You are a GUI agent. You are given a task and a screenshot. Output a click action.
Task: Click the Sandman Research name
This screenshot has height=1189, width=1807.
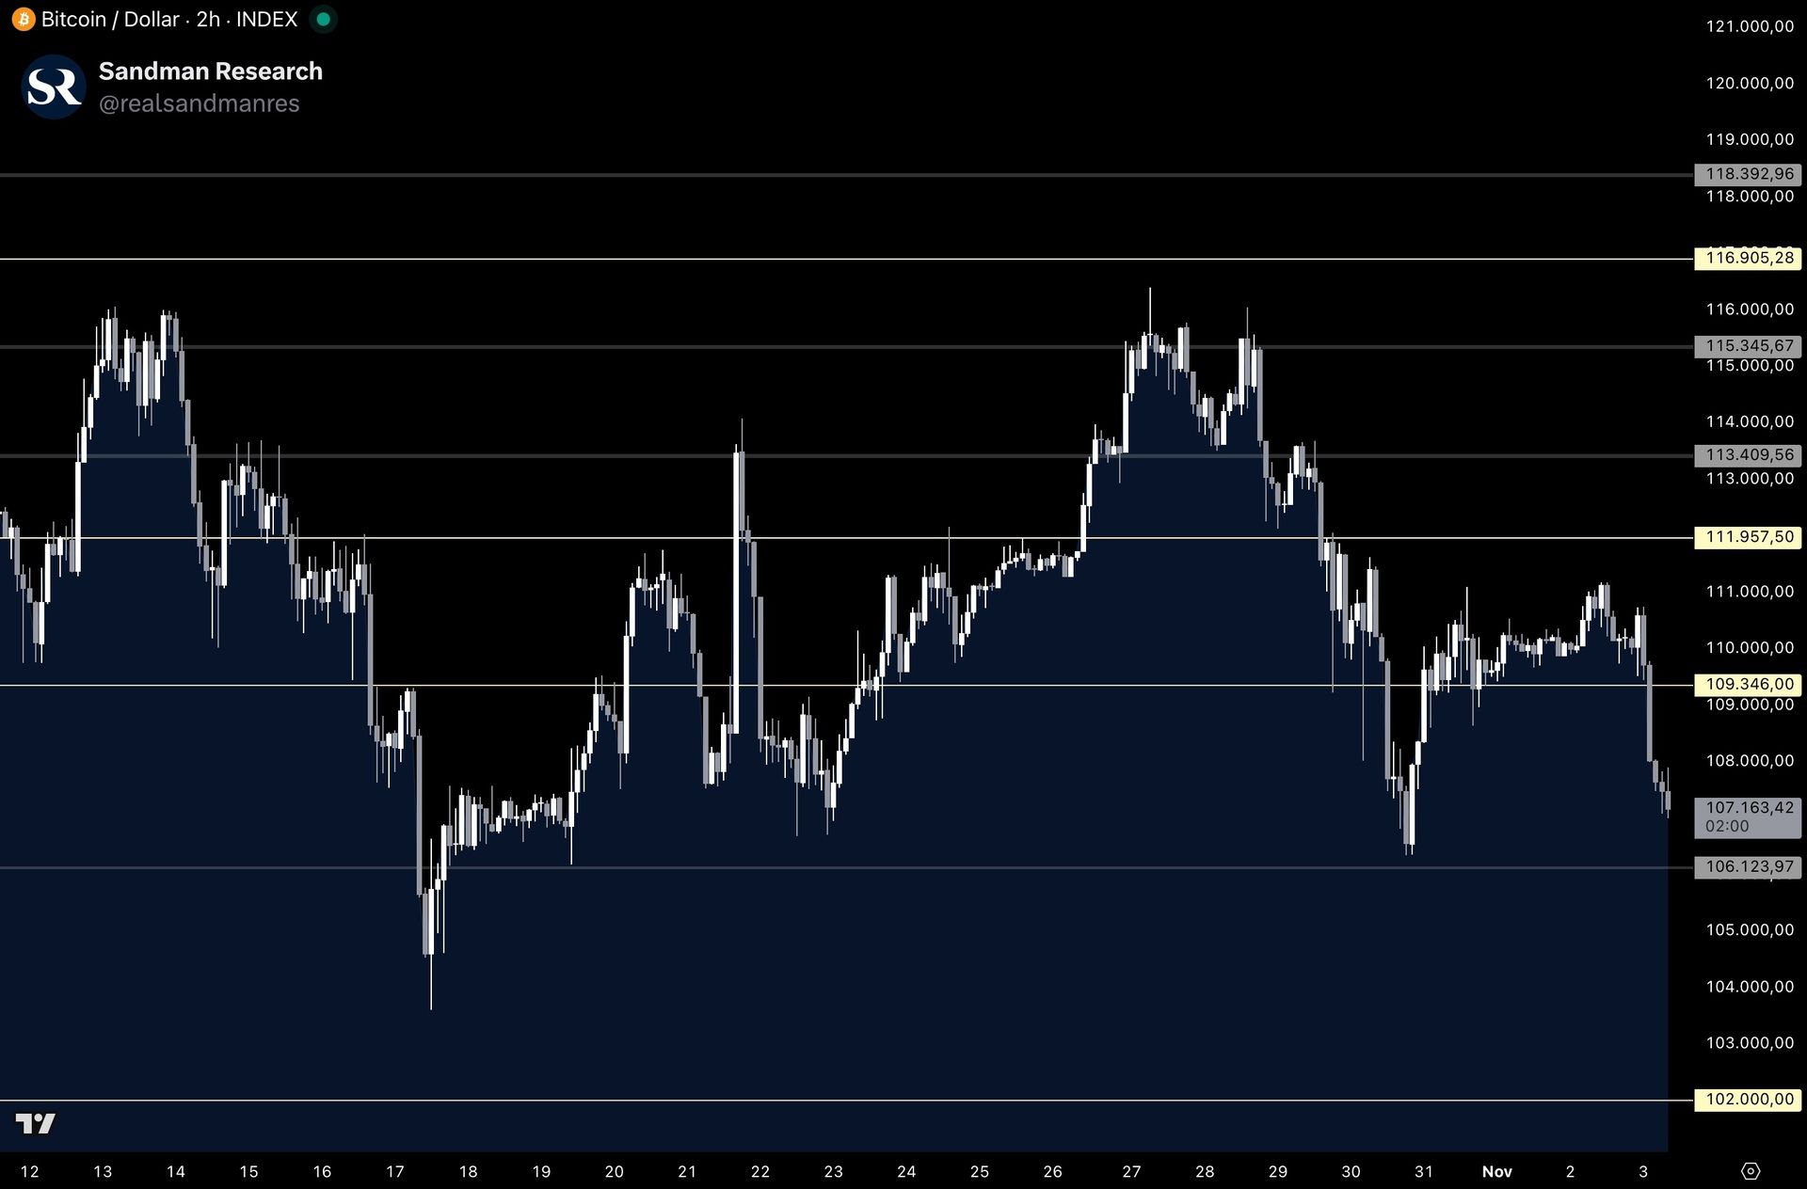click(x=210, y=71)
